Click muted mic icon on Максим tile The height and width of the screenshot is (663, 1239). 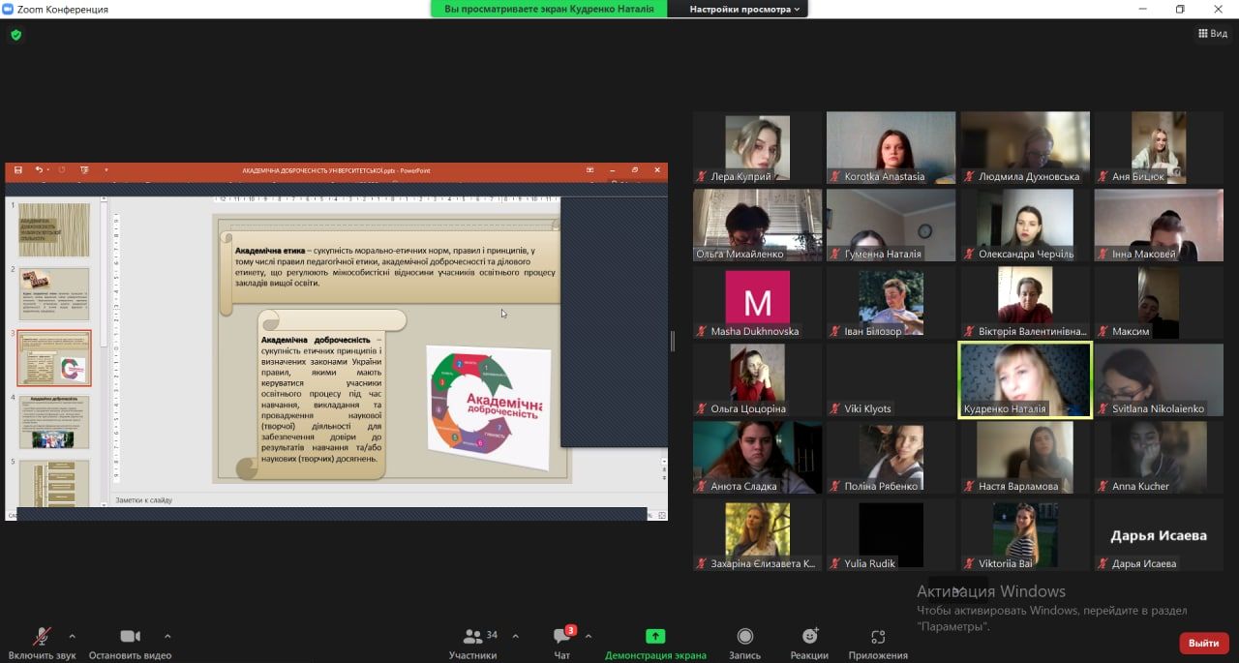click(x=1103, y=331)
